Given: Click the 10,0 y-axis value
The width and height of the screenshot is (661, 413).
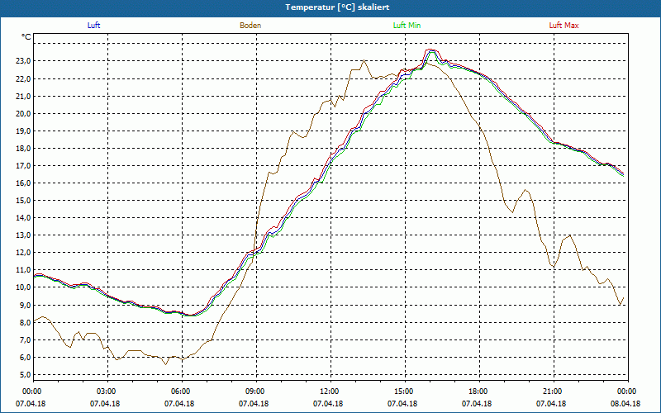Looking at the screenshot, I should point(24,287).
